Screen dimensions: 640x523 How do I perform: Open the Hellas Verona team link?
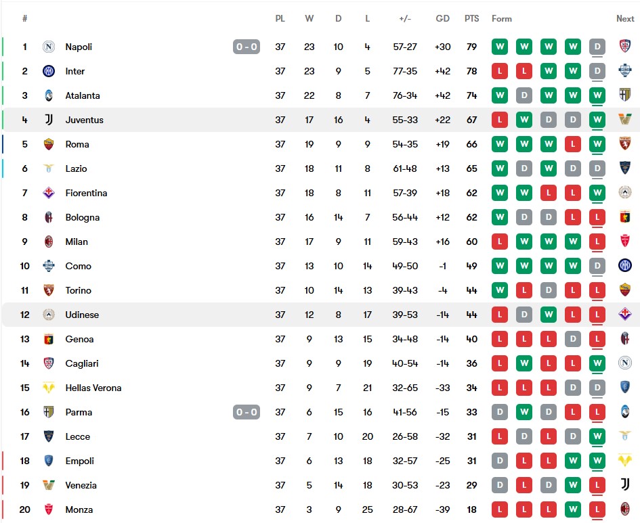tap(93, 388)
